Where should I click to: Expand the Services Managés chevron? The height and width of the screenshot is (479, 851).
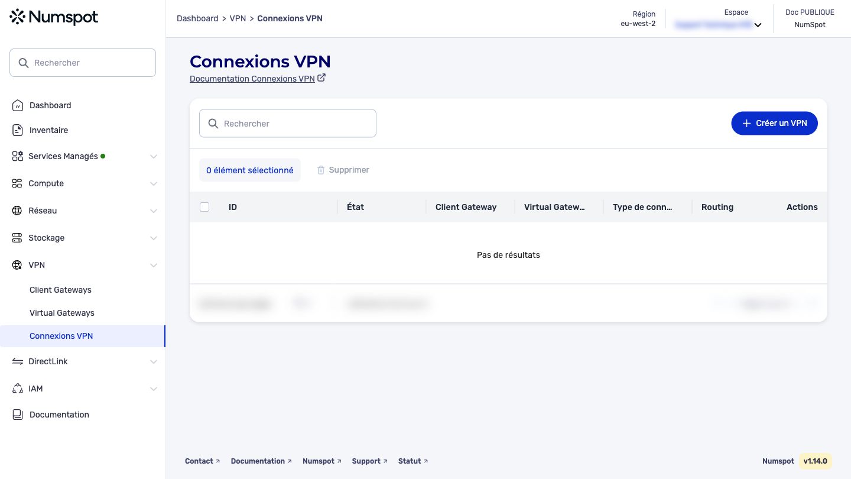154,157
